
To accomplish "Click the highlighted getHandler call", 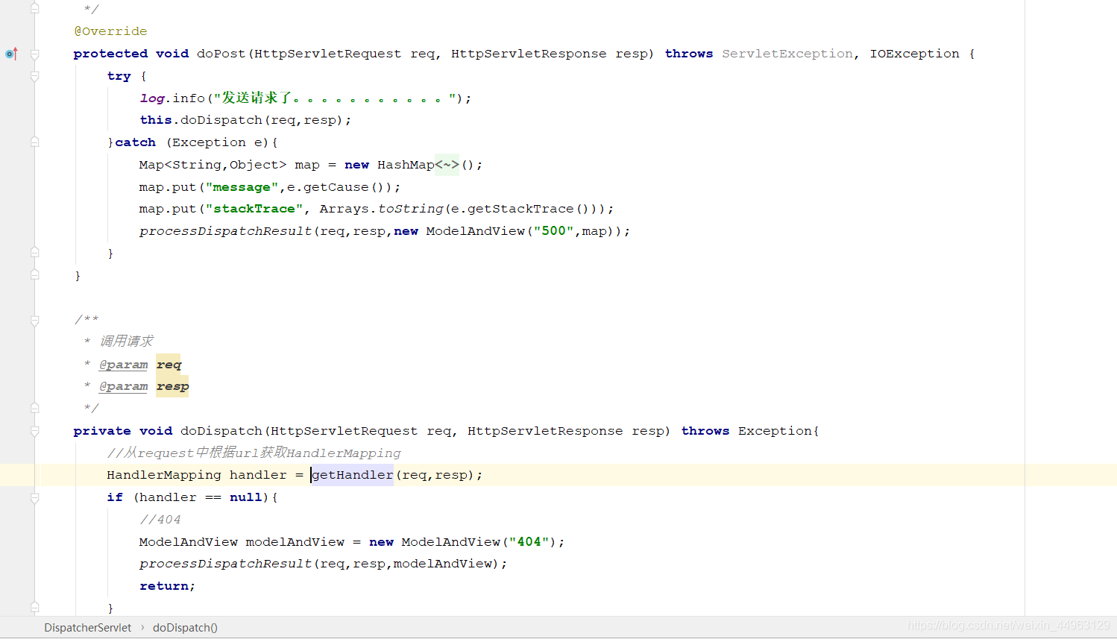I will (352, 475).
